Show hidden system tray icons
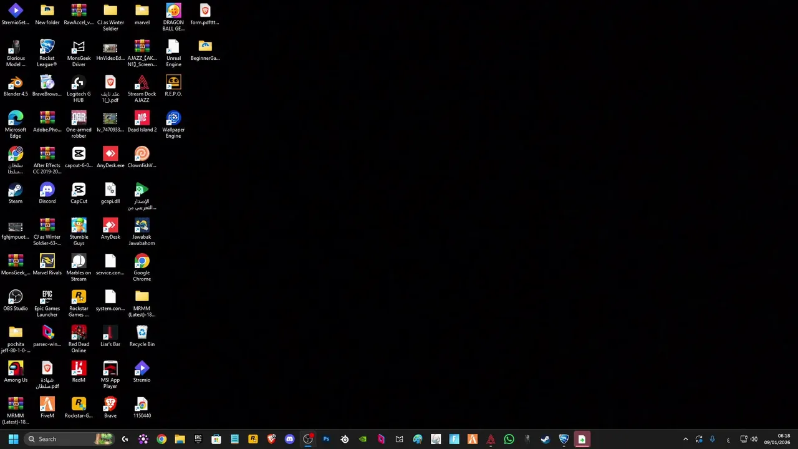798x449 pixels. [x=686, y=439]
